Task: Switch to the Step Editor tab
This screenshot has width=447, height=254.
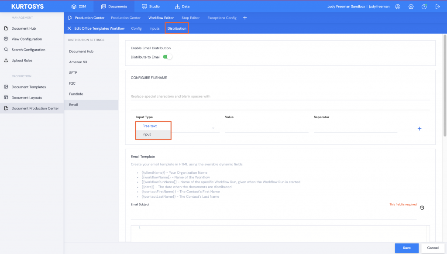Action: tap(190, 17)
